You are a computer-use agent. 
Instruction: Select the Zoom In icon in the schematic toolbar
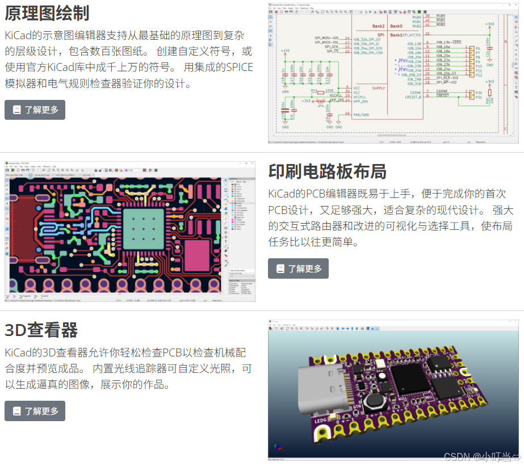(x=327, y=12)
